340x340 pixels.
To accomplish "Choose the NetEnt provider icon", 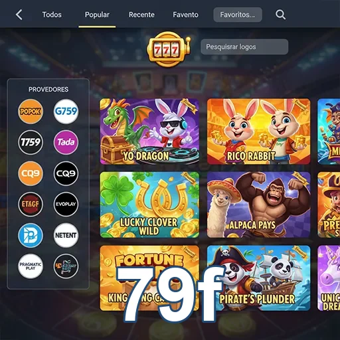I will (66, 235).
